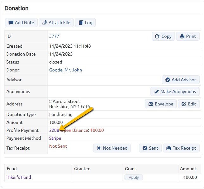Select the Open Balance: 100.00 text
This screenshot has height=189, width=204.
tap(82, 130)
